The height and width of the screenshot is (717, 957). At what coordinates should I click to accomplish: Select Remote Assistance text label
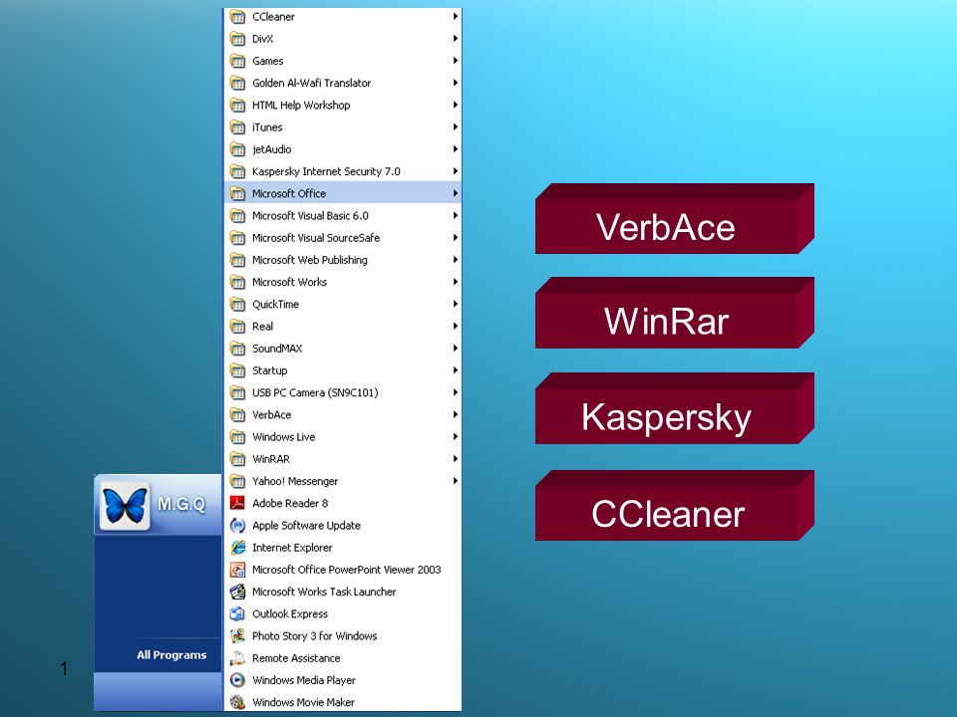[297, 658]
